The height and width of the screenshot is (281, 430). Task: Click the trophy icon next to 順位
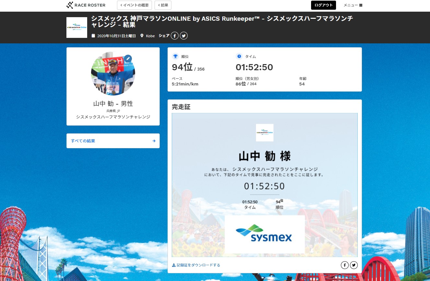[175, 56]
